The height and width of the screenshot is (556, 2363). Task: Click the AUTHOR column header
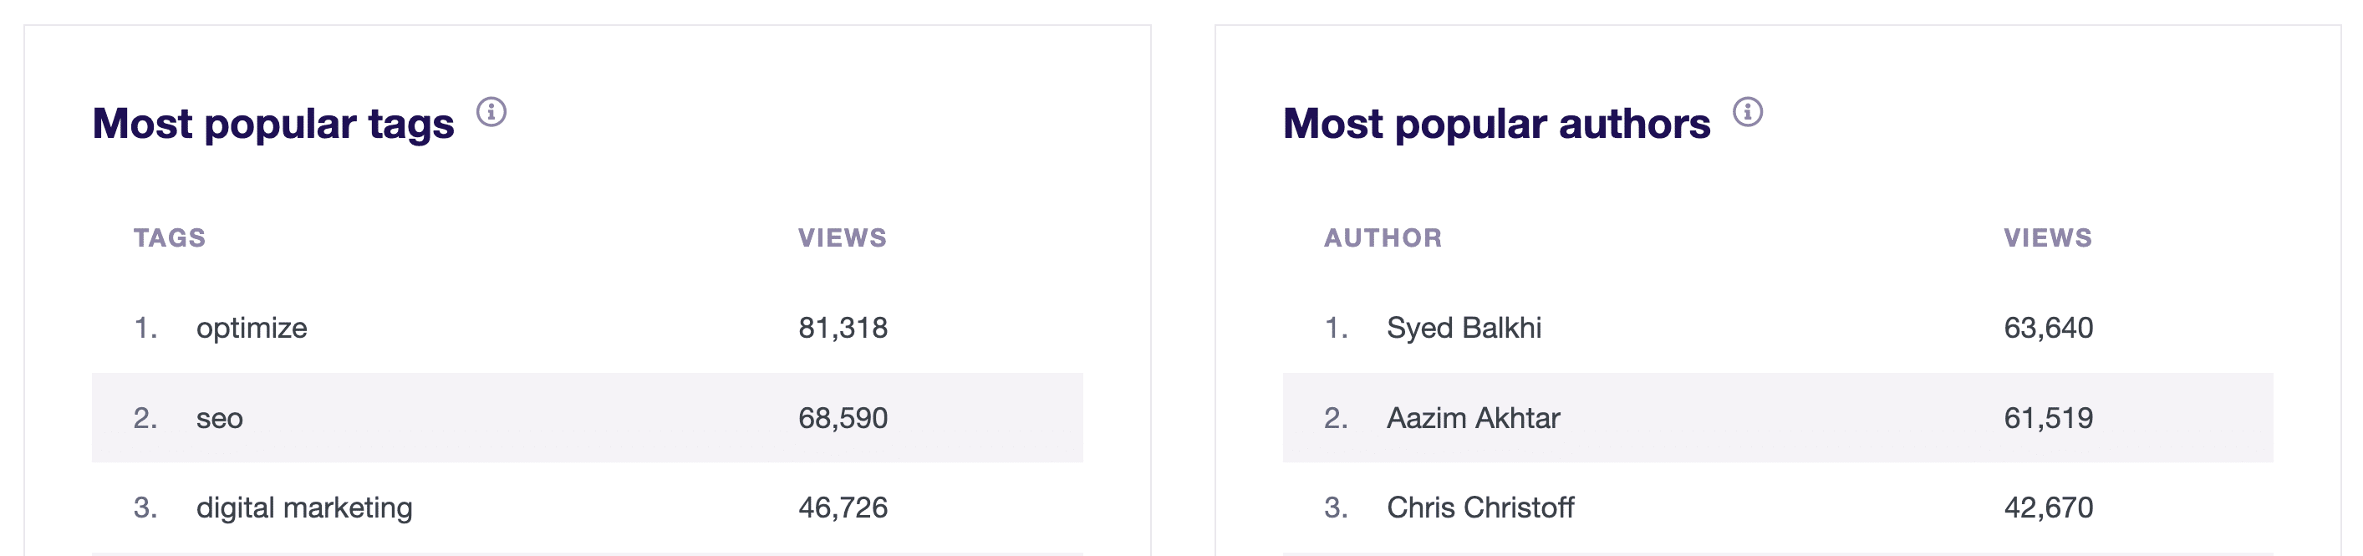(x=1383, y=237)
